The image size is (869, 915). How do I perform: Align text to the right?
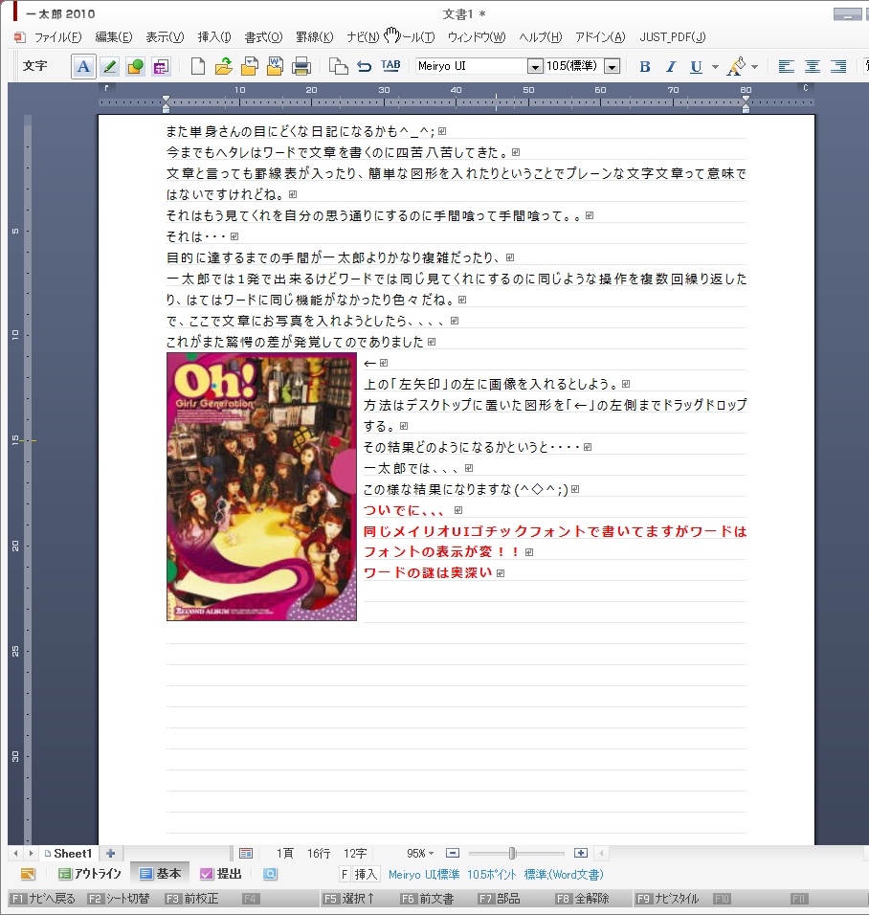[838, 67]
